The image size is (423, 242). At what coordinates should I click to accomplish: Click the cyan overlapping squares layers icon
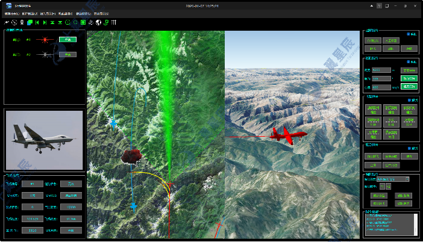(30, 22)
